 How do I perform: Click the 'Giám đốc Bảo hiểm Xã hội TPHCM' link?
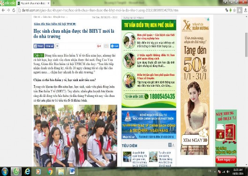pyautogui.click(x=55, y=24)
